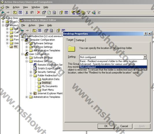Click Find objects icon in Active Directory toolbar

pyautogui.click(x=94, y=12)
